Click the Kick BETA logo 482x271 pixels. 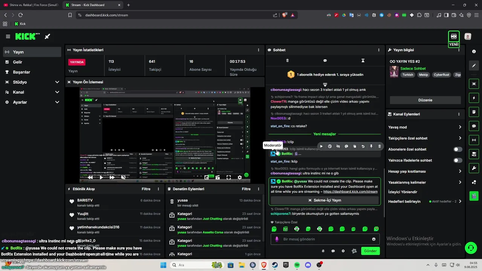[x=27, y=37]
